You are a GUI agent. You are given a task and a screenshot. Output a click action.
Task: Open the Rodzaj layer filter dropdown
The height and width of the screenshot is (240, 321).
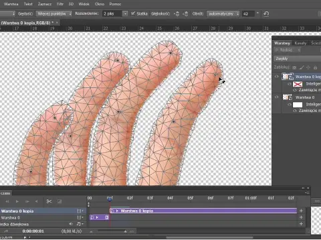point(288,50)
